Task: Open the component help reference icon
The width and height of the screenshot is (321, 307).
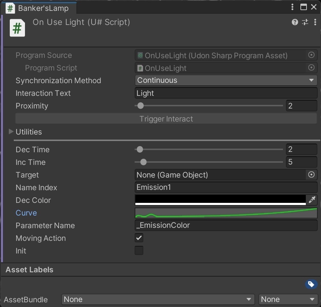Action: (x=295, y=22)
